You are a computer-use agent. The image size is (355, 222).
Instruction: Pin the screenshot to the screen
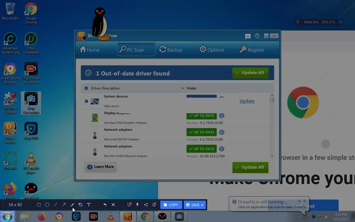[x=137, y=205]
